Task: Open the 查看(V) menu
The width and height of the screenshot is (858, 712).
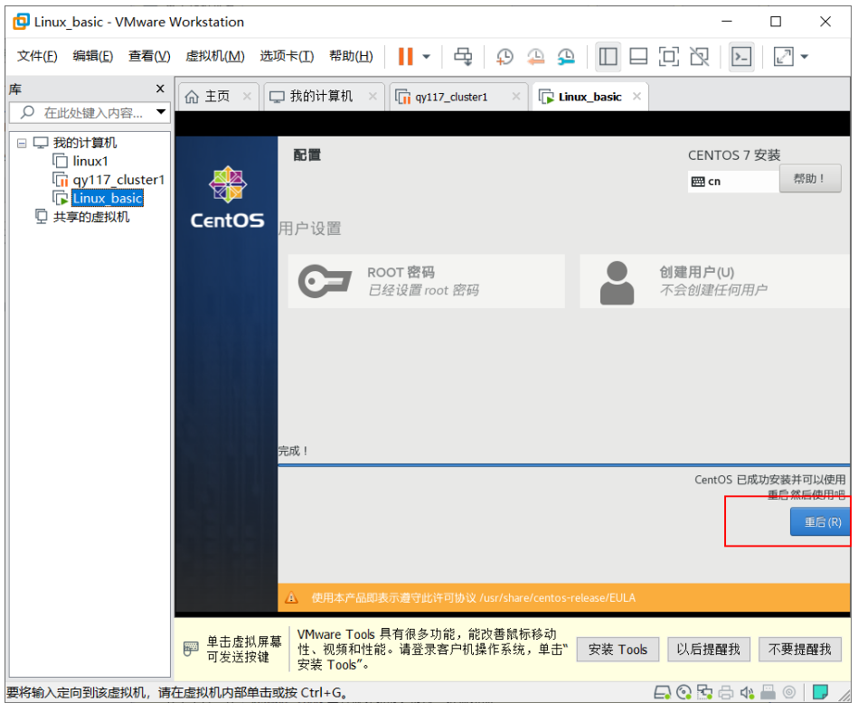Action: [149, 56]
